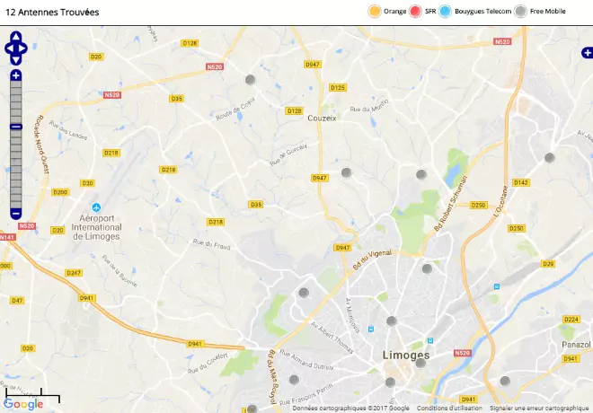The image size is (593, 413).
Task: Toggle the SFR operator red circle
Action: pos(415,12)
